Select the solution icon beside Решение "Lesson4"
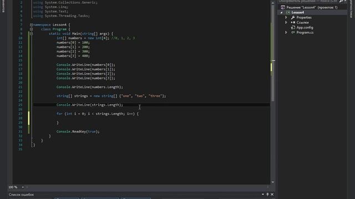355x199 pixels. pos(283,7)
